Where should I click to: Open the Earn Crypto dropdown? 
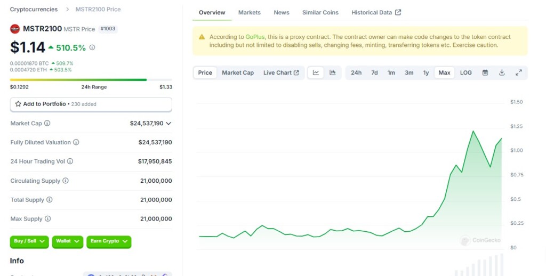point(109,241)
